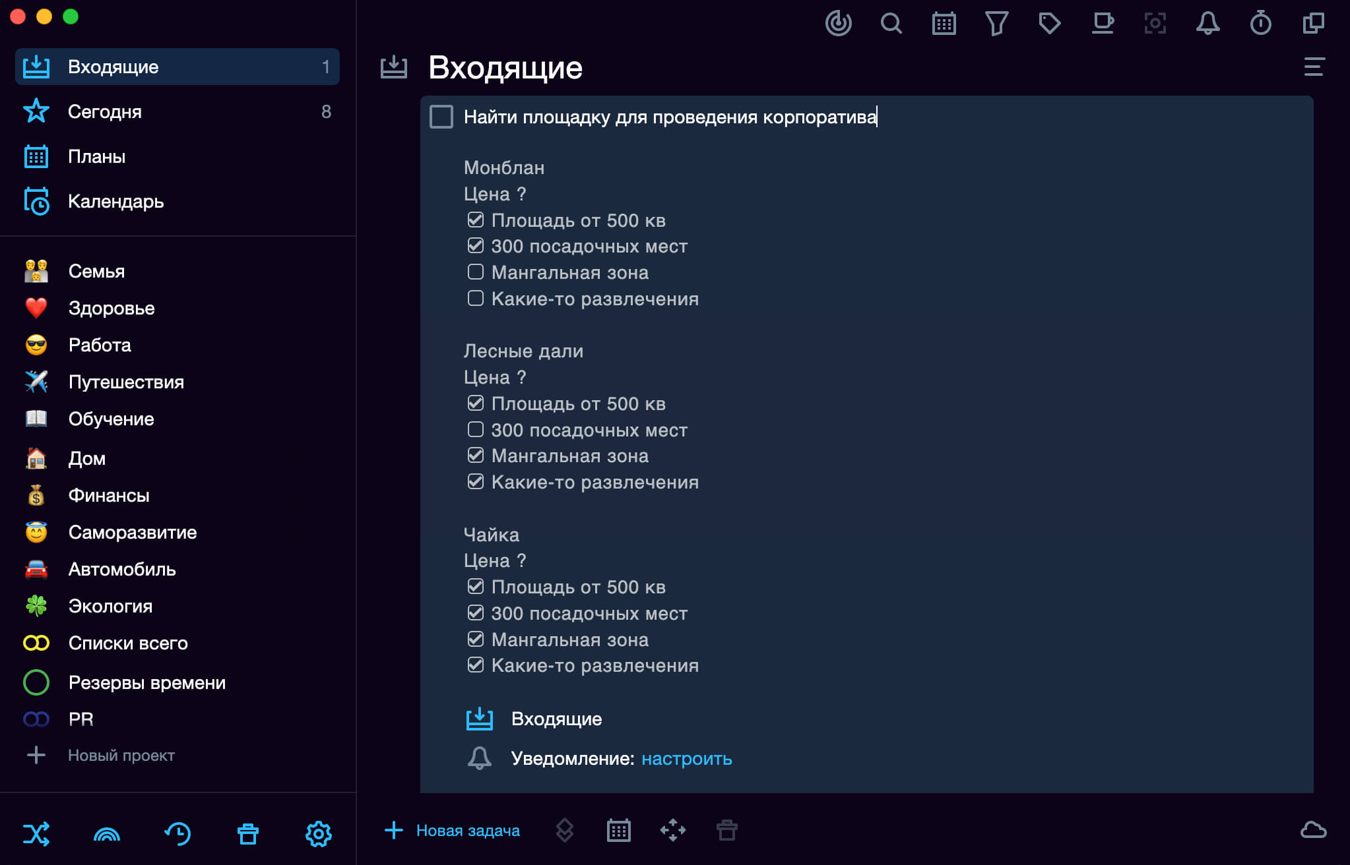Uncheck 300 посадочных мест under Монблан

476,246
